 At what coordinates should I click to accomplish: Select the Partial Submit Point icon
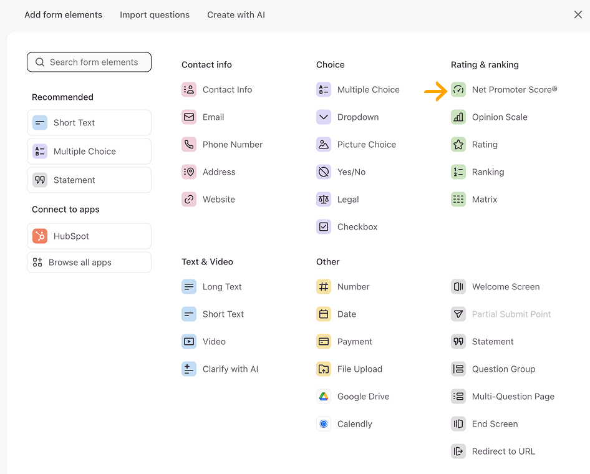pos(458,314)
